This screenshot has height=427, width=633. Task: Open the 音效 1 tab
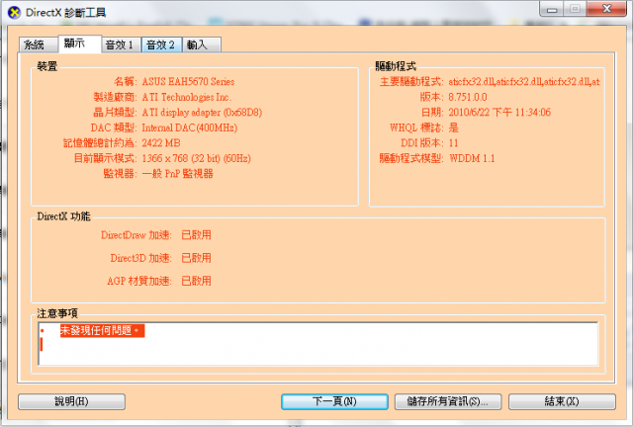[121, 44]
